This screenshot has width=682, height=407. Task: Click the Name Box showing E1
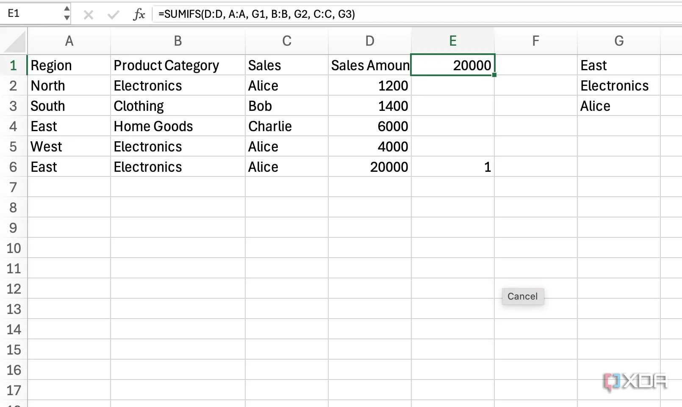[32, 14]
